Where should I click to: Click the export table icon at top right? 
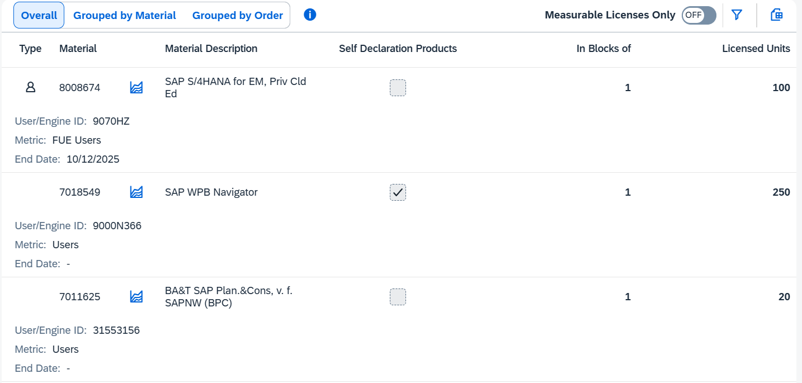(x=776, y=15)
